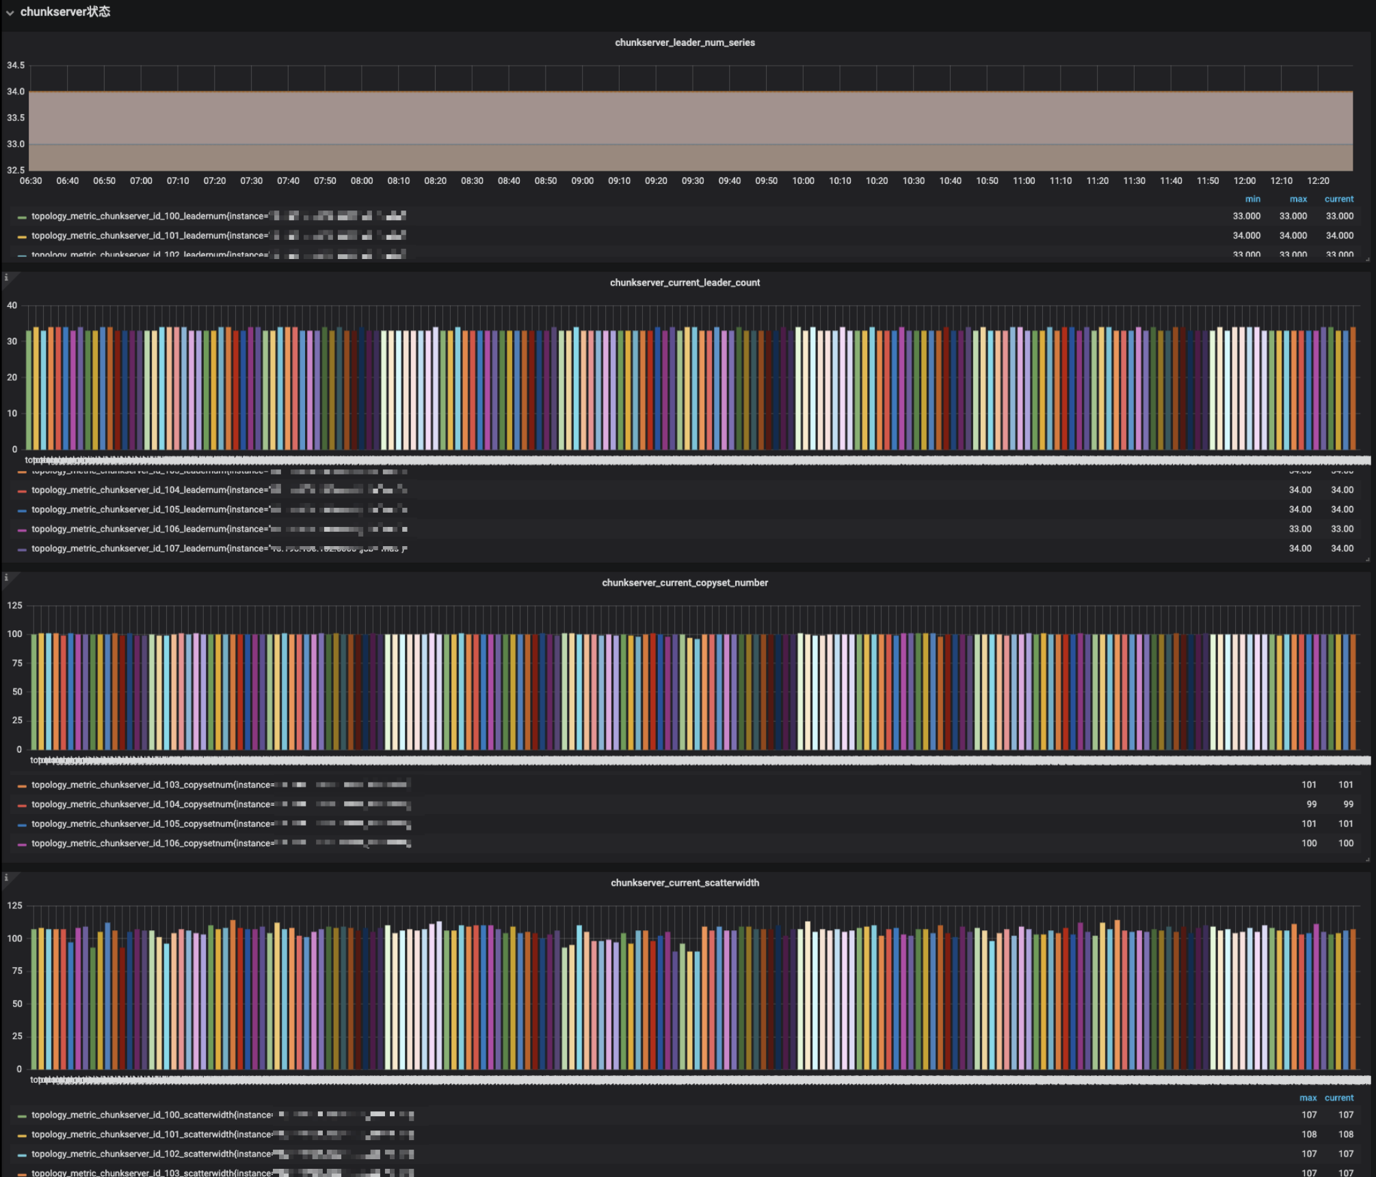This screenshot has height=1177, width=1376.
Task: Click current value 99 for id_104_copysetnum
Action: (x=1348, y=804)
